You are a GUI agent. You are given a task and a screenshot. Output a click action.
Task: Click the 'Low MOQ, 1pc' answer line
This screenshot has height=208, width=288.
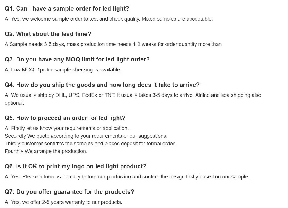coord(62,70)
